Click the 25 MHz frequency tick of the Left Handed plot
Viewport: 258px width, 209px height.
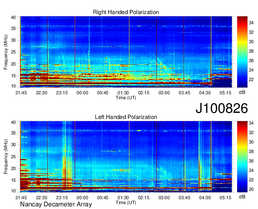click(13, 157)
